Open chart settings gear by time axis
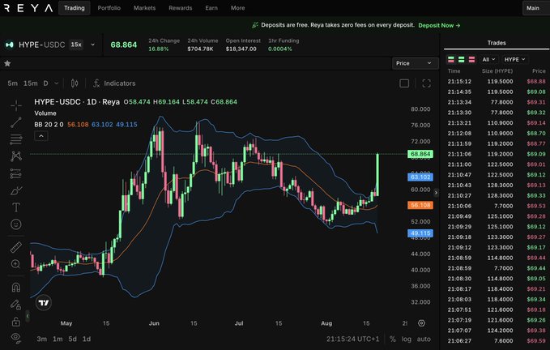Viewport: 550px width, 350px height. 422,323
